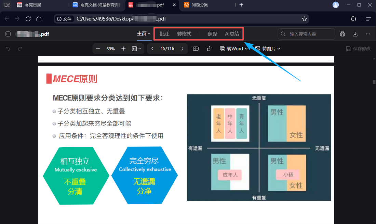Zoom in with the plus button

[x=123, y=49]
